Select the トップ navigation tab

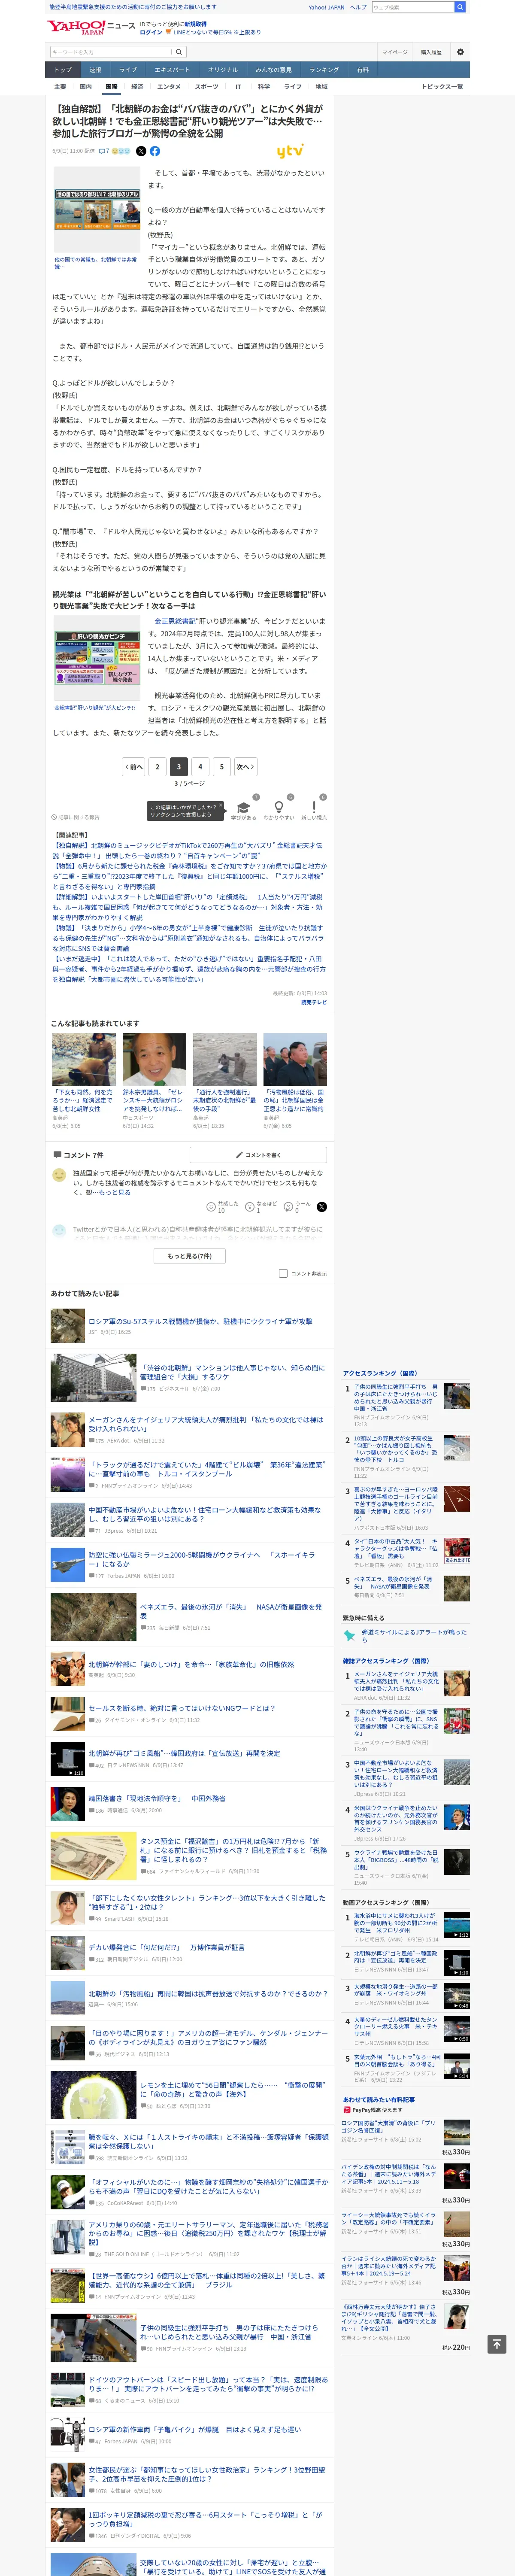[63, 70]
